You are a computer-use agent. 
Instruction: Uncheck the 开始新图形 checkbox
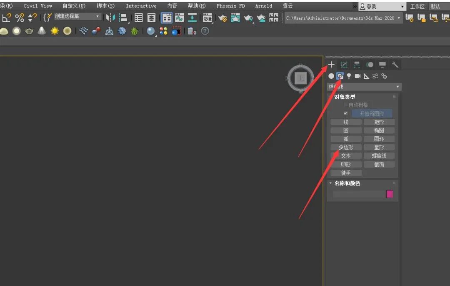pyautogui.click(x=345, y=113)
